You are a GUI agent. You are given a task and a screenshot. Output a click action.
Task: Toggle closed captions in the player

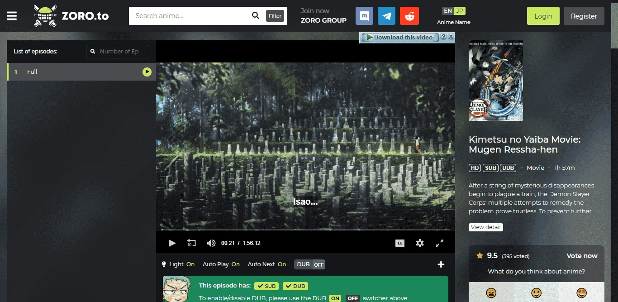[x=400, y=243]
